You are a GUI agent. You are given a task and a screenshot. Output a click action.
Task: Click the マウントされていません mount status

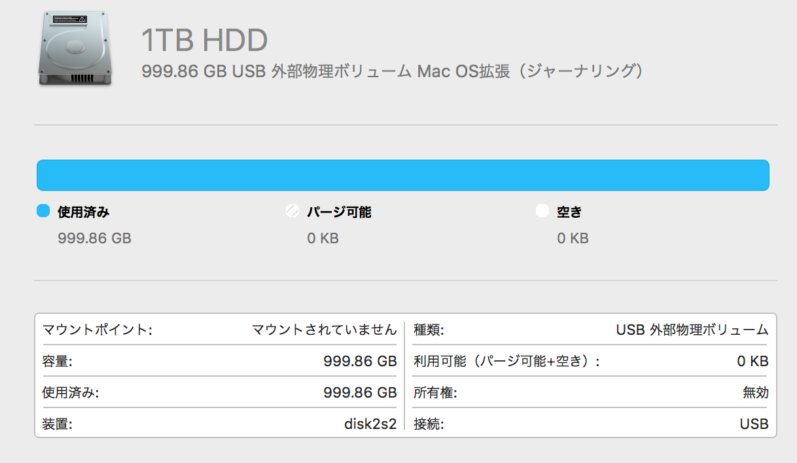click(324, 330)
